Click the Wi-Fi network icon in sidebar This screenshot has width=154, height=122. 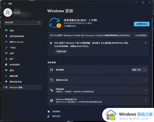coord(6,42)
